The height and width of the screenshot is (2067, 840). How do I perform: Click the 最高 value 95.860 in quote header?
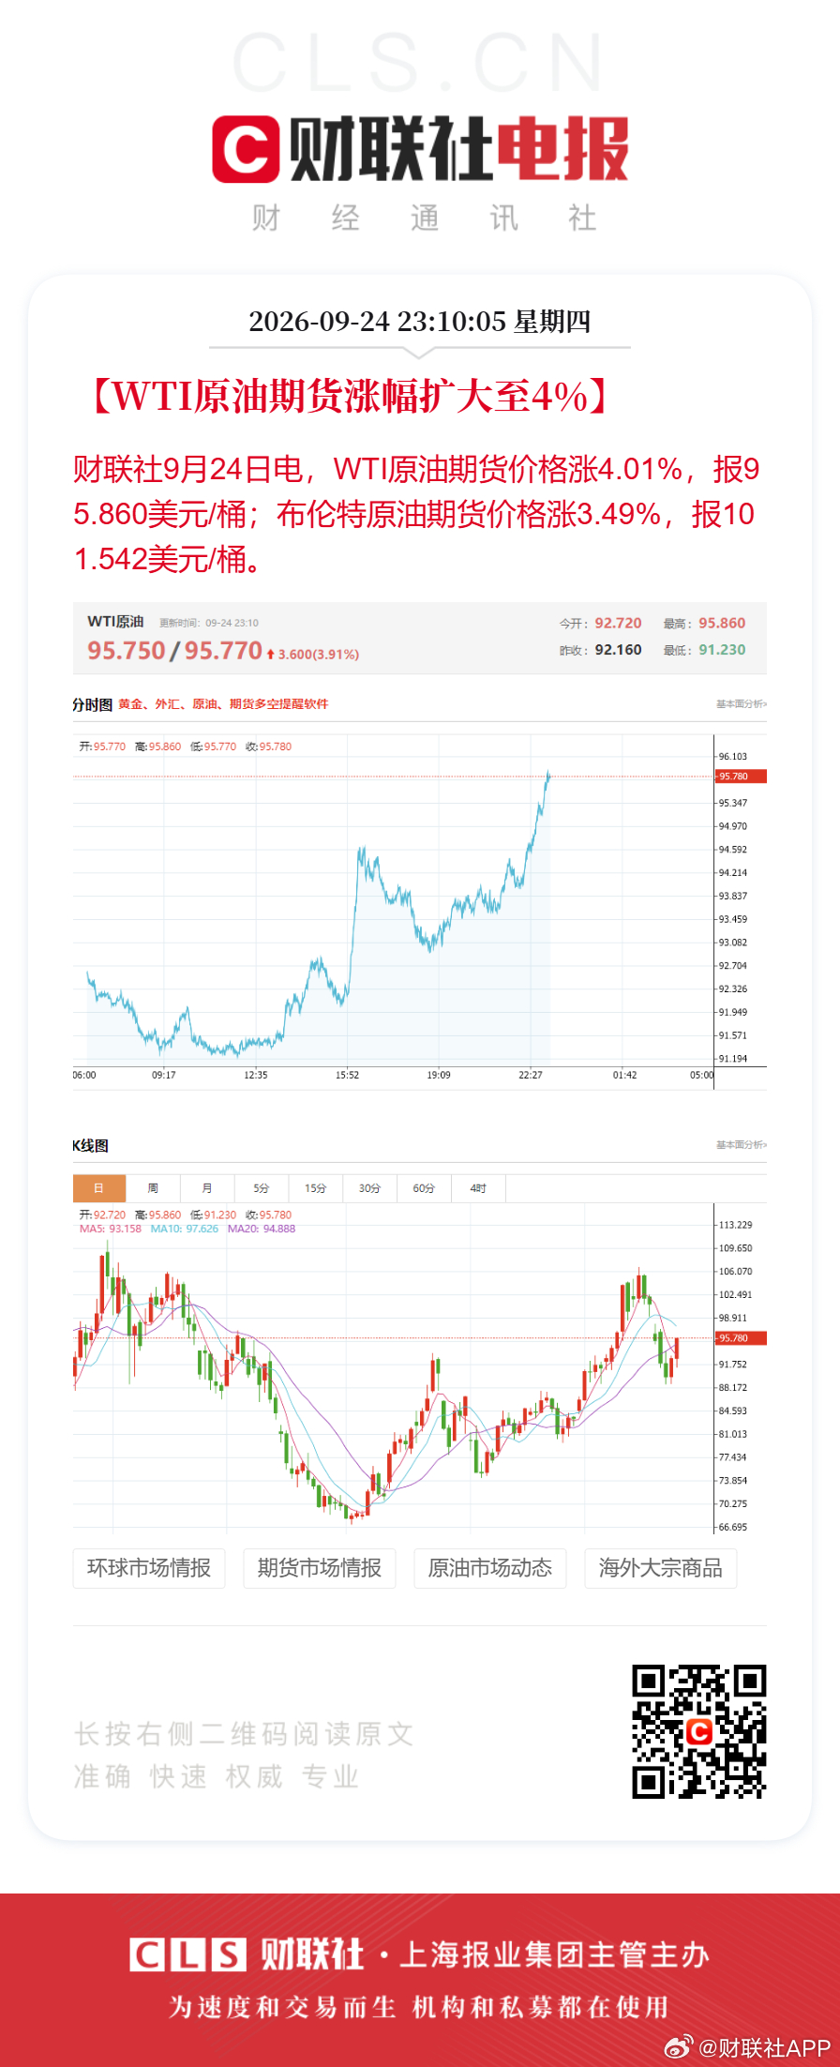click(722, 623)
